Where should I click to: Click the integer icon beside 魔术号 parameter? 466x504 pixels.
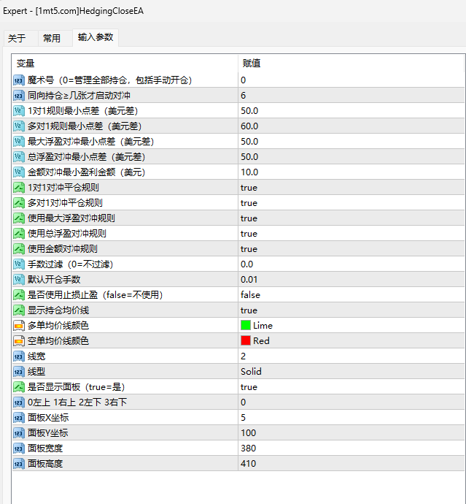tap(19, 80)
